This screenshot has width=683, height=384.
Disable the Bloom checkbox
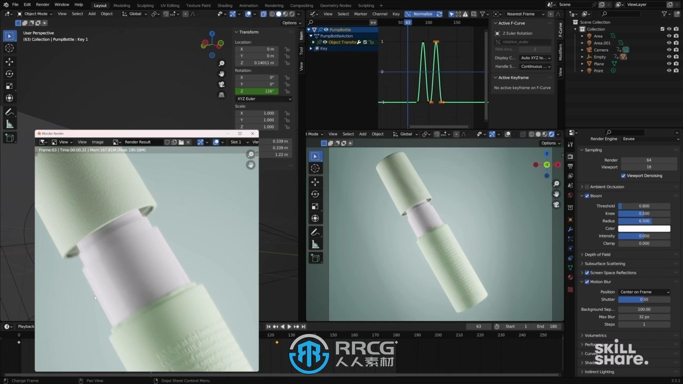click(x=587, y=196)
